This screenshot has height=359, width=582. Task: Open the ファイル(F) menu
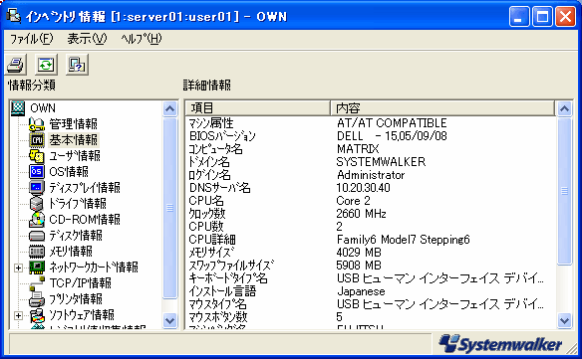[31, 39]
